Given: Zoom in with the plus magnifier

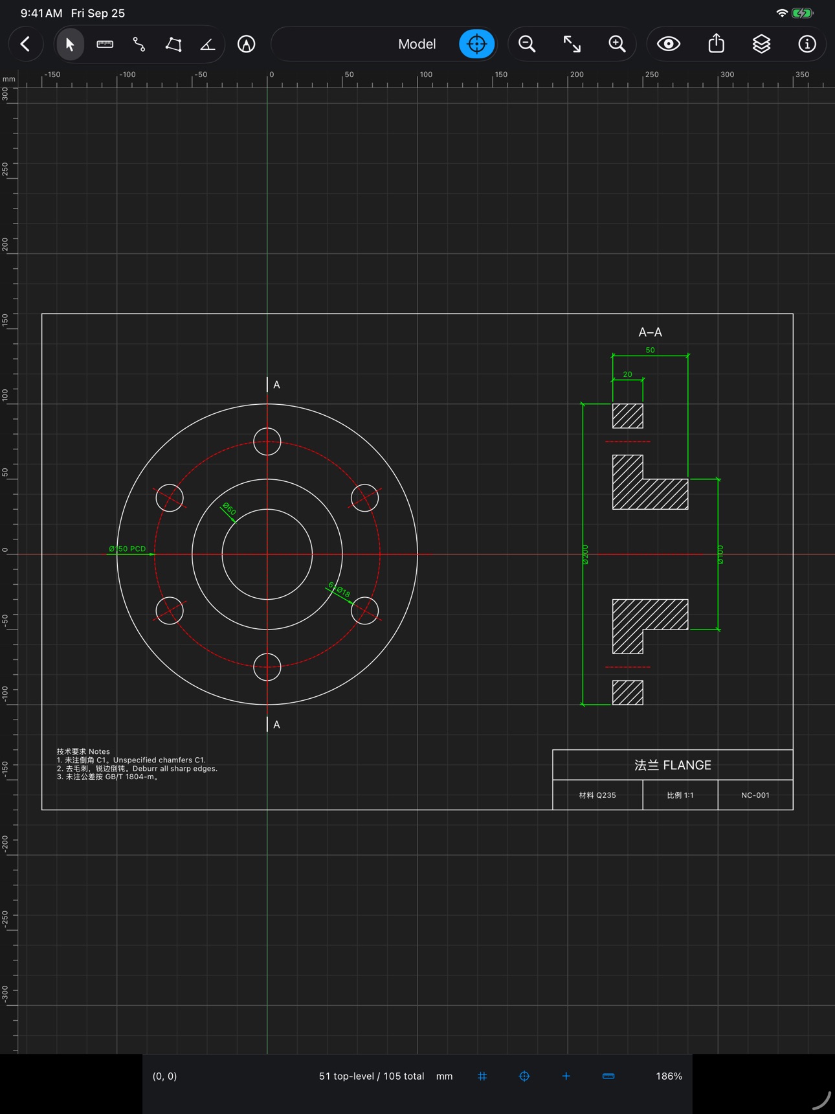Looking at the screenshot, I should [618, 44].
